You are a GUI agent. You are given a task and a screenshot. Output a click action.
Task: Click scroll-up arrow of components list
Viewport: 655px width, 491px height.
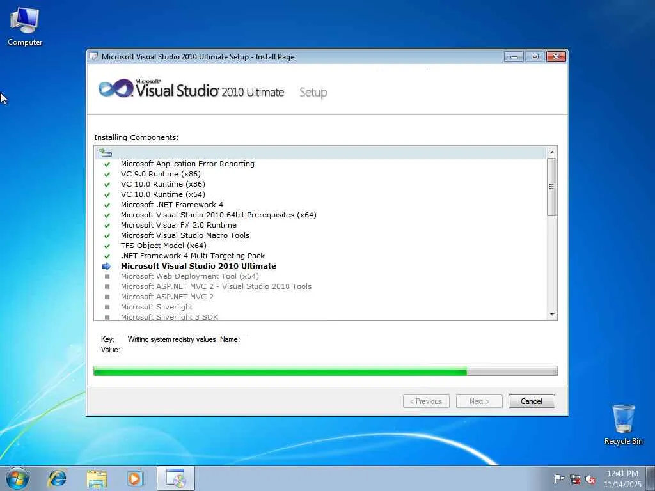pyautogui.click(x=552, y=152)
